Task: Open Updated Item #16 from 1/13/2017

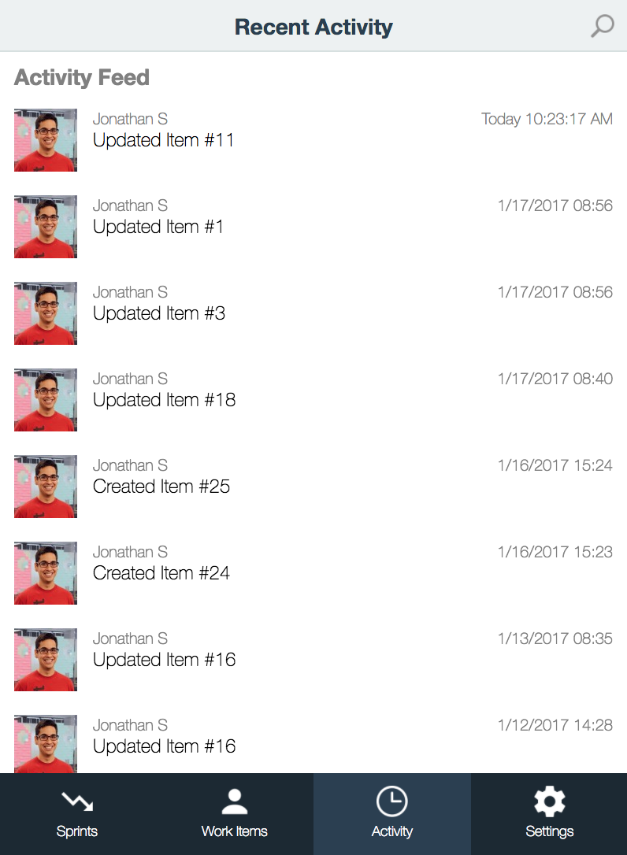Action: click(313, 661)
